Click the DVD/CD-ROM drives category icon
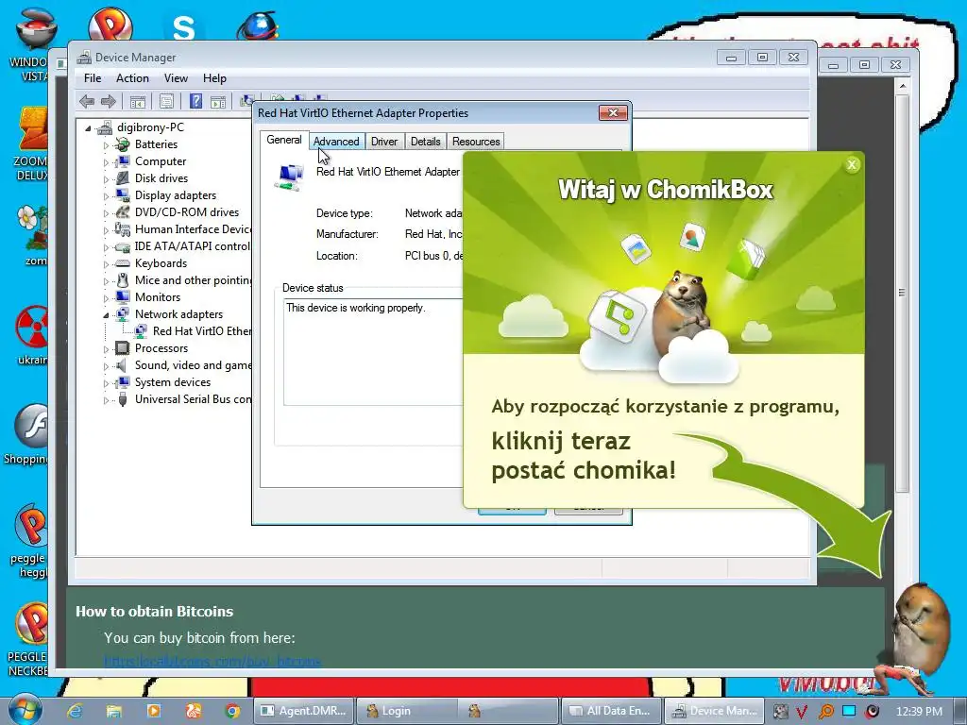The width and height of the screenshot is (967, 725). click(x=123, y=212)
